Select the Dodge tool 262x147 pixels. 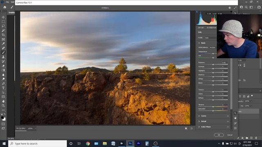(x=3, y=79)
